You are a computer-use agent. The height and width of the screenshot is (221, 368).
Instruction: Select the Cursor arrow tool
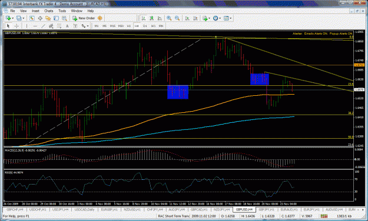pyautogui.click(x=8, y=26)
